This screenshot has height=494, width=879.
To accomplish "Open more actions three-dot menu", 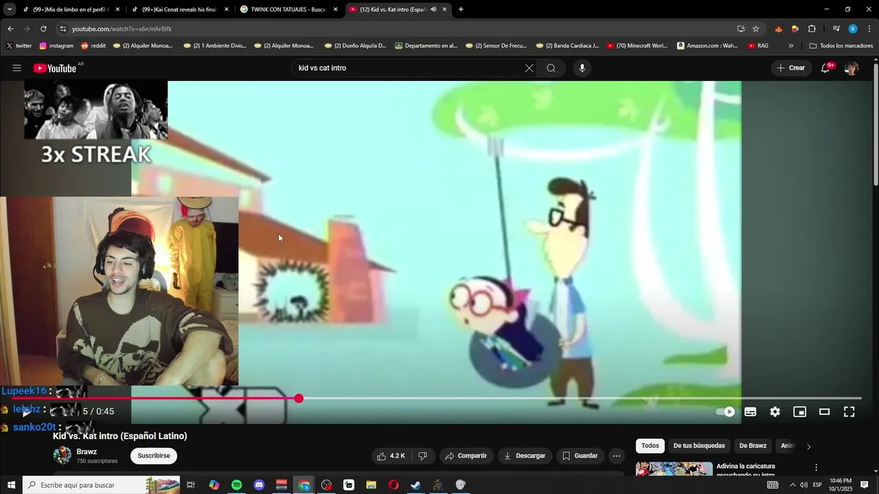I will [x=617, y=456].
